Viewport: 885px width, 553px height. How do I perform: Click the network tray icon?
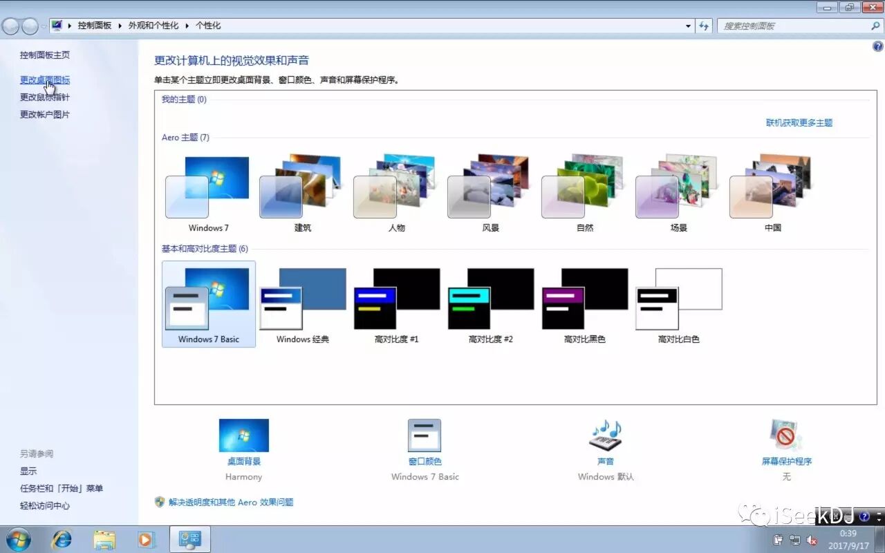pyautogui.click(x=795, y=540)
